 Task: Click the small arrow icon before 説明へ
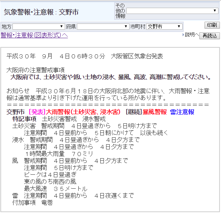coord(183,35)
